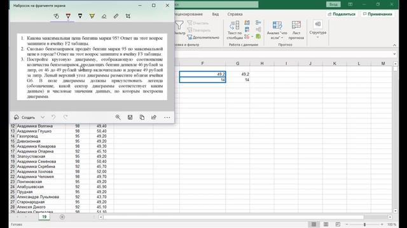This screenshot has width=407, height=228.
Task: Open Дополнительно advanced filter
Action: point(203,37)
